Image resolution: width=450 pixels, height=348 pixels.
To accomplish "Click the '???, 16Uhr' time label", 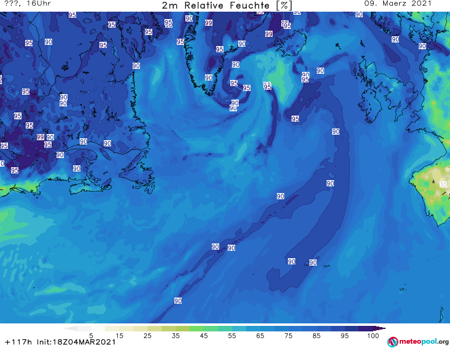I will pyautogui.click(x=28, y=4).
